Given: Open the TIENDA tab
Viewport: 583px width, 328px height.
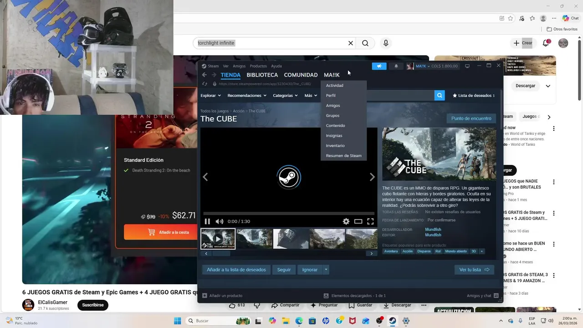Looking at the screenshot, I should [x=230, y=75].
